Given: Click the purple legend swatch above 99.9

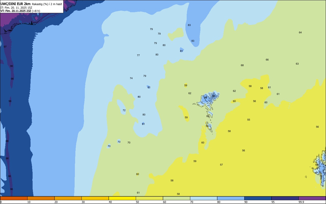Looking at the screenshot, I should [x=312, y=198].
